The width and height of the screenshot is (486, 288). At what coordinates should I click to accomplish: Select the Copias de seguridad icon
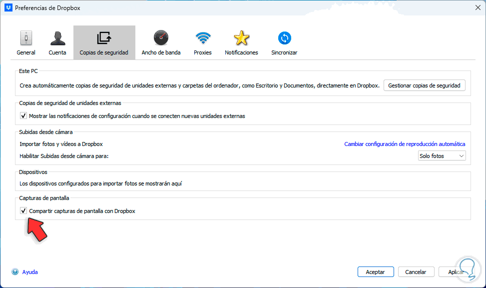pyautogui.click(x=104, y=38)
